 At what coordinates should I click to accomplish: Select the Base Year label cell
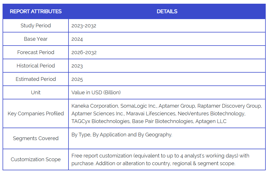coord(36,39)
